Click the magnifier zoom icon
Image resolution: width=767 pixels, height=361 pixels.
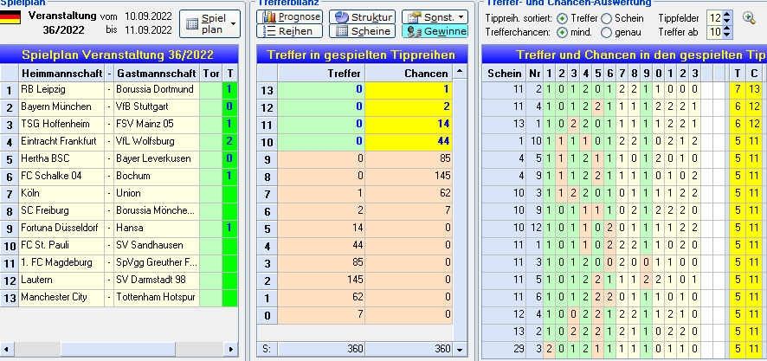pyautogui.click(x=749, y=18)
